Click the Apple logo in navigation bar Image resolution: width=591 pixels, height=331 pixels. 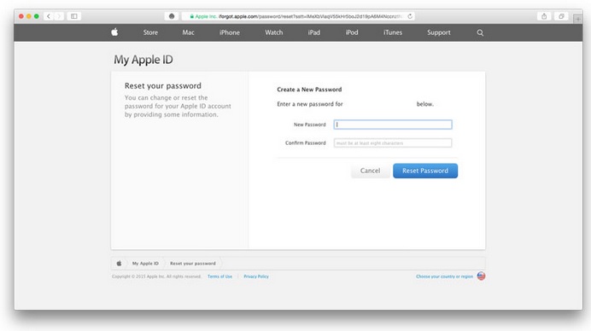pyautogui.click(x=114, y=32)
